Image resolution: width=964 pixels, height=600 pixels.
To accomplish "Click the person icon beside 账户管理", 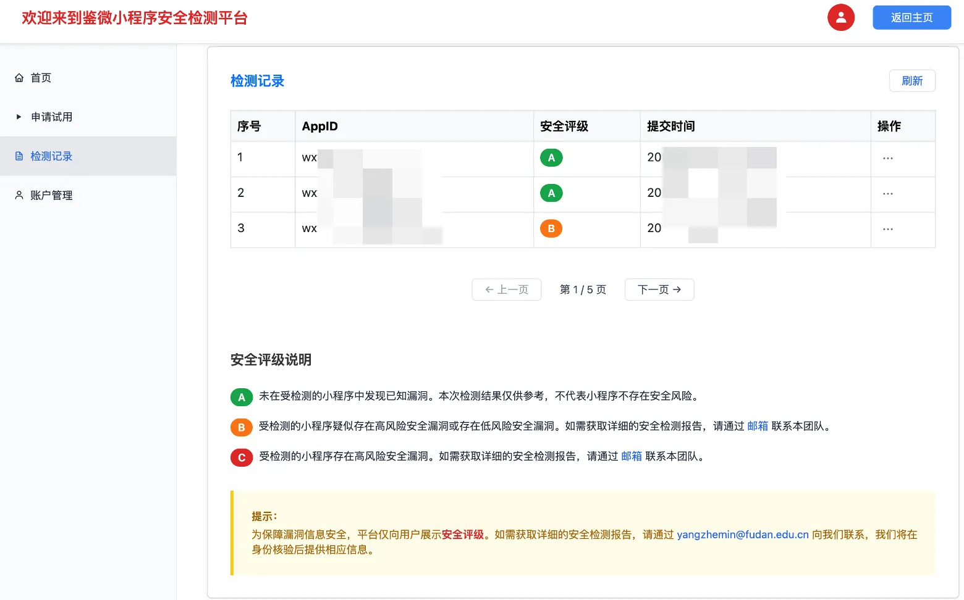I will coord(19,195).
